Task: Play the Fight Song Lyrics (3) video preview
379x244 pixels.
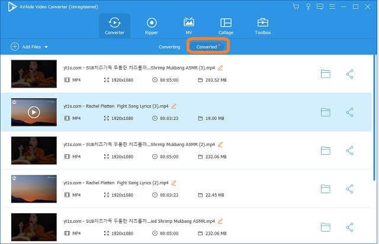Action: [34, 112]
